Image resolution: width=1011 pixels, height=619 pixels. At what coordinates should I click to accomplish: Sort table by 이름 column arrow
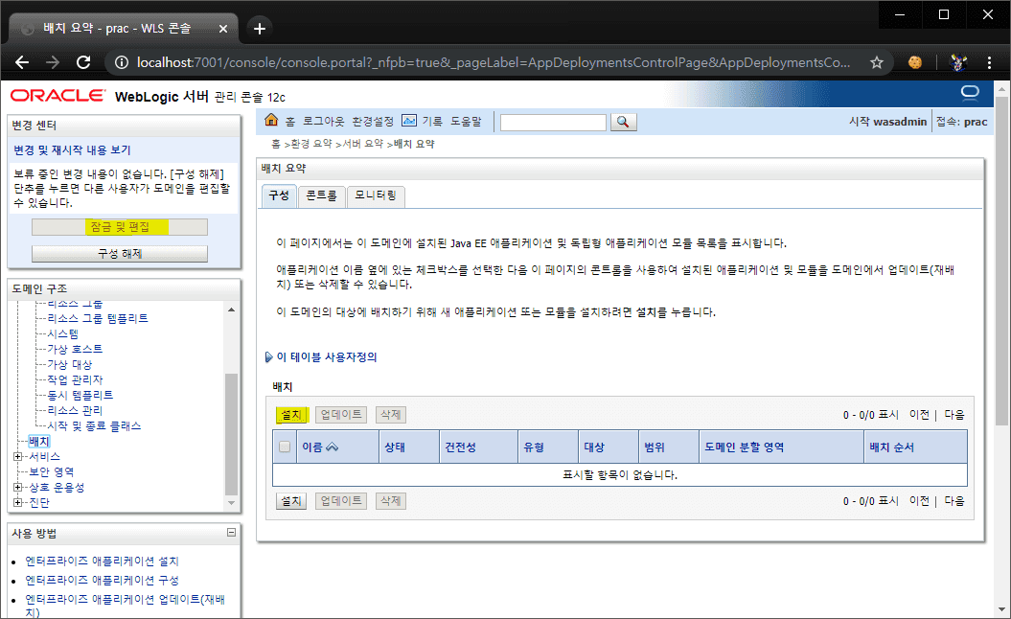pyautogui.click(x=333, y=447)
